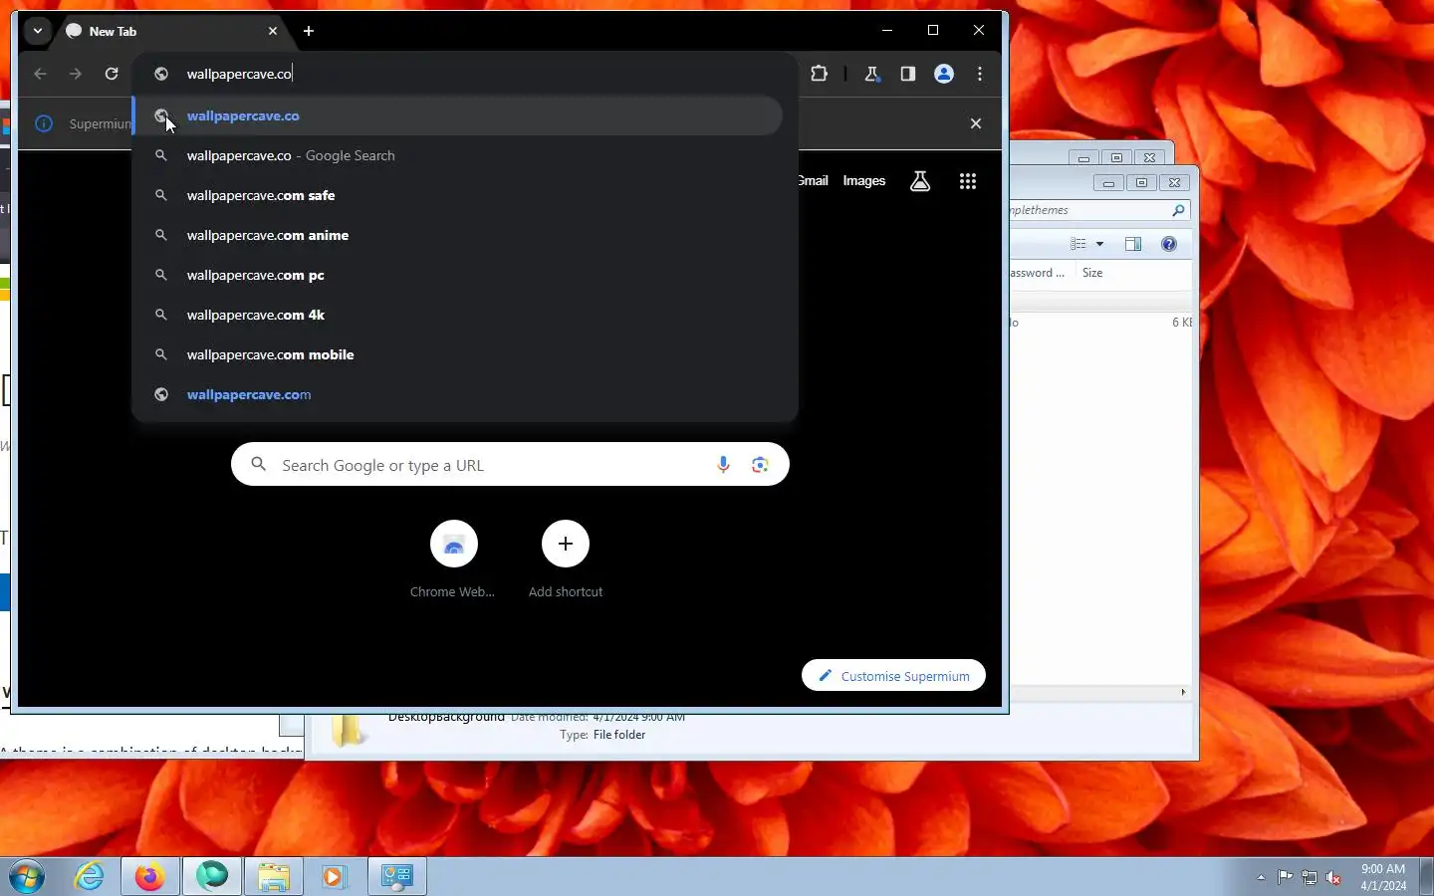
Task: Toggle the side panel icon
Action: click(908, 74)
